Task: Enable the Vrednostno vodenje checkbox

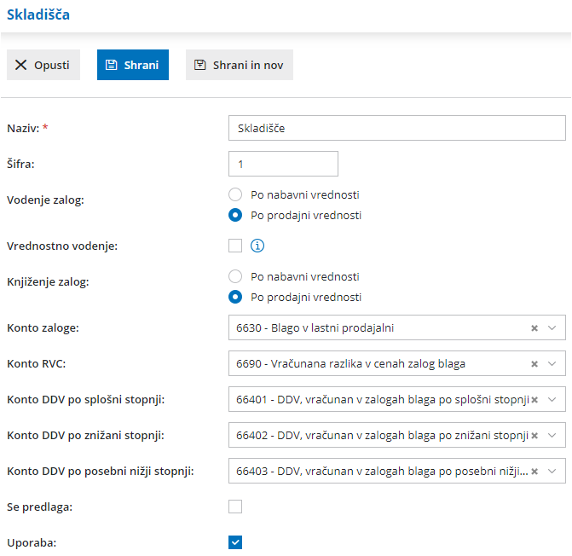Action: 236,246
